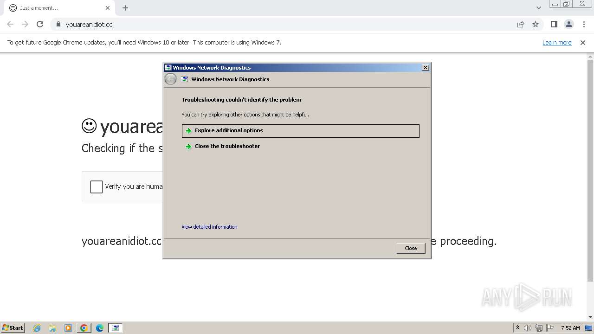The image size is (594, 334).
Task: Open View detailed information link
Action: 209,227
